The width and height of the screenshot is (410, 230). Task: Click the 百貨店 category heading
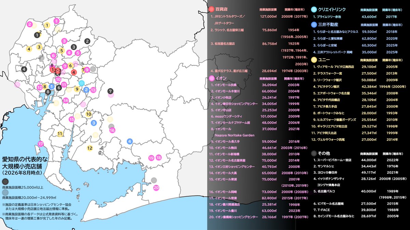222,10
